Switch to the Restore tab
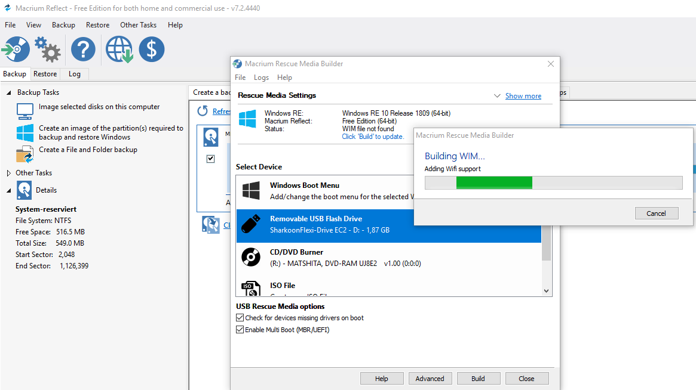696x390 pixels. (45, 74)
